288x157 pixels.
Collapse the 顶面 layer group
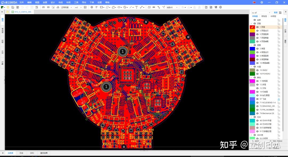coord(251,23)
